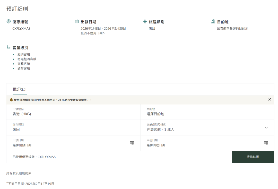Click the 已使用優惠編號 CXFLYXMAS promo code text

(x=34, y=157)
